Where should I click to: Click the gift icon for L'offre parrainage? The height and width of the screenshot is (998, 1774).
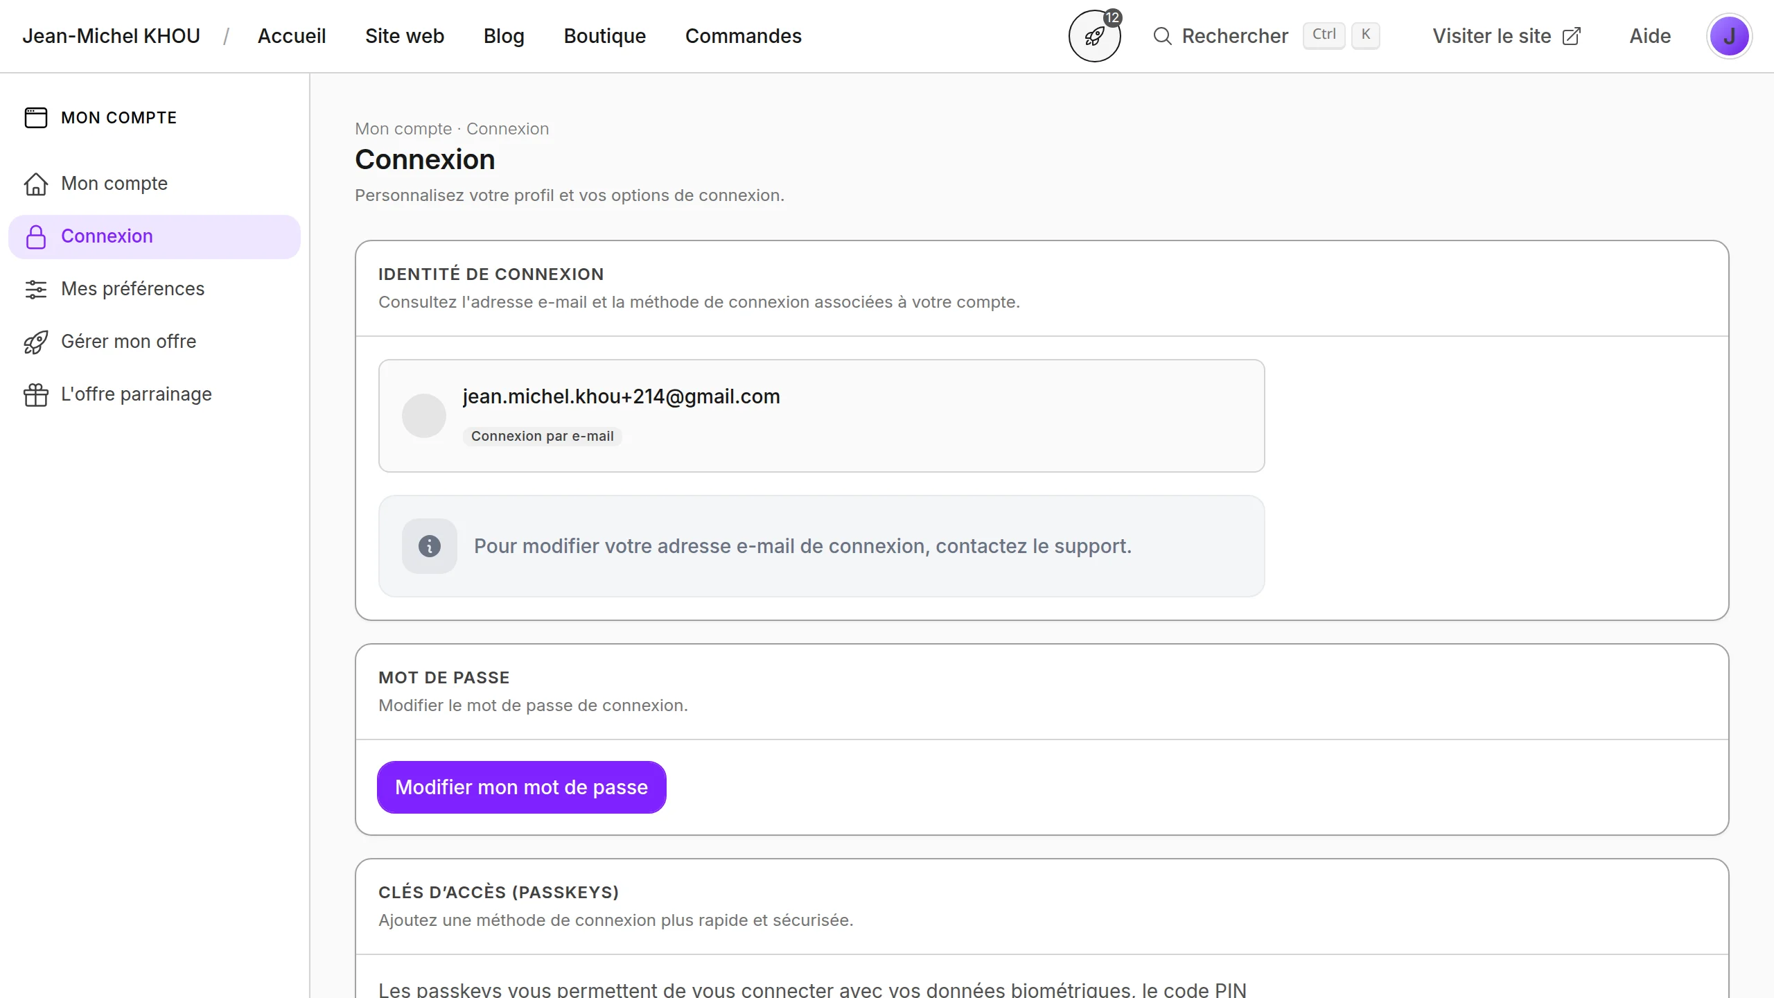36,394
